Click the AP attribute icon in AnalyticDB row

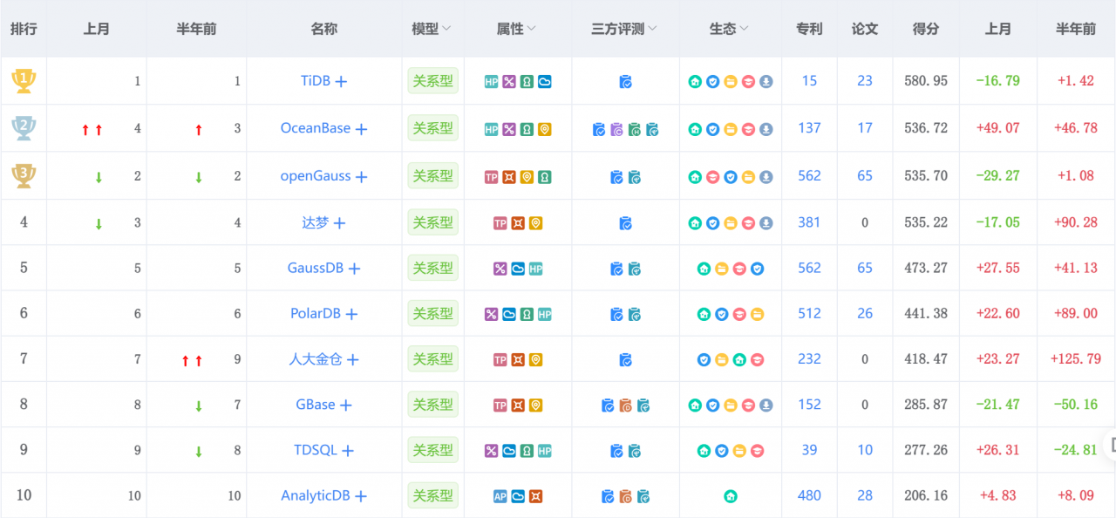coord(500,496)
